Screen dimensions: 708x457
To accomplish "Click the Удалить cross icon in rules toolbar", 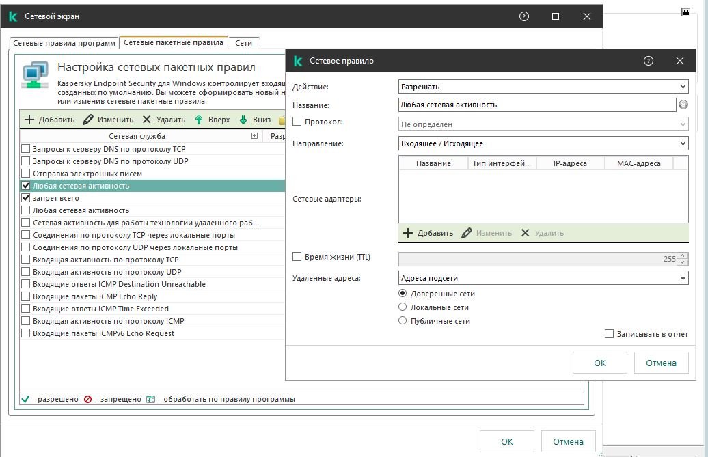I will pyautogui.click(x=146, y=120).
